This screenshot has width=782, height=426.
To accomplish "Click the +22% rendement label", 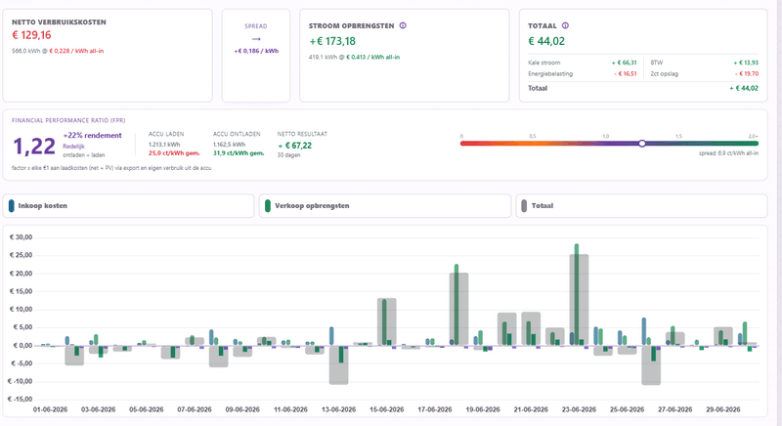I will pyautogui.click(x=92, y=136).
